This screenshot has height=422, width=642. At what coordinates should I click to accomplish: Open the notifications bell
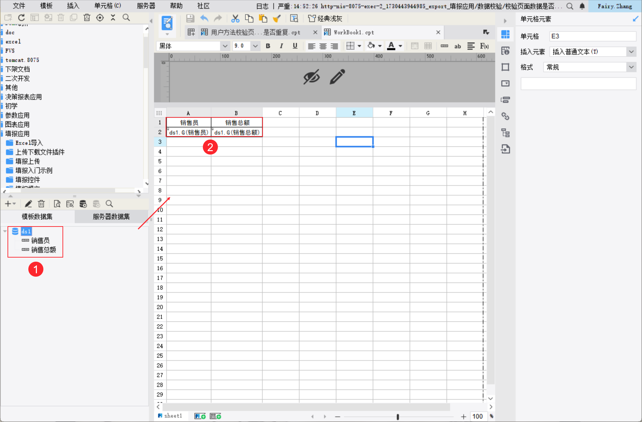tap(582, 6)
